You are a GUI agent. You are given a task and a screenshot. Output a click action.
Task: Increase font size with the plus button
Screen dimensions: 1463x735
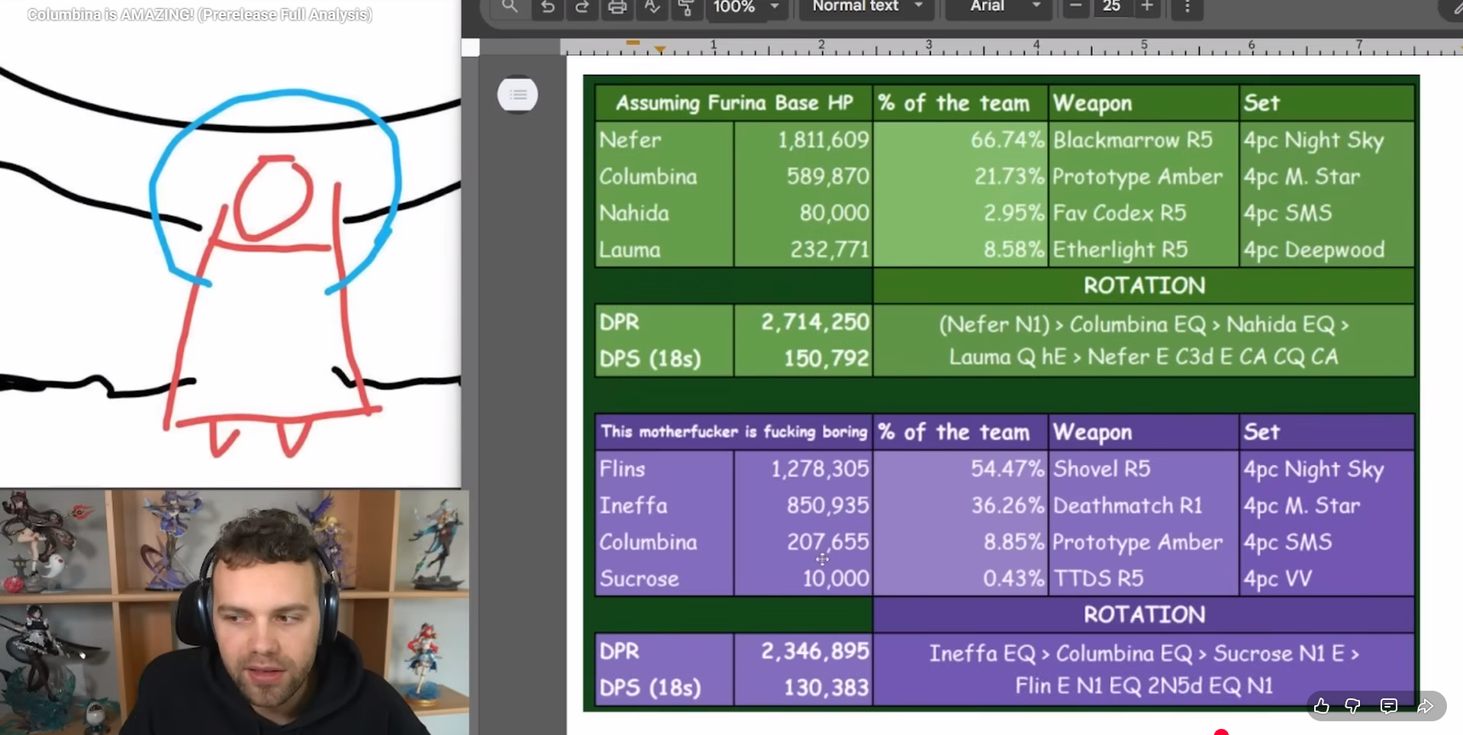pos(1147,7)
